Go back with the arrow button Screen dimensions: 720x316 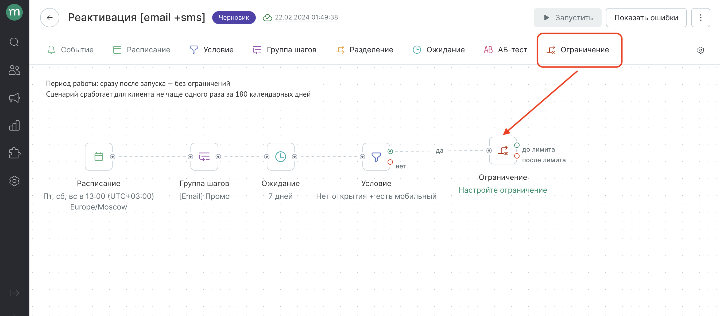(x=50, y=18)
